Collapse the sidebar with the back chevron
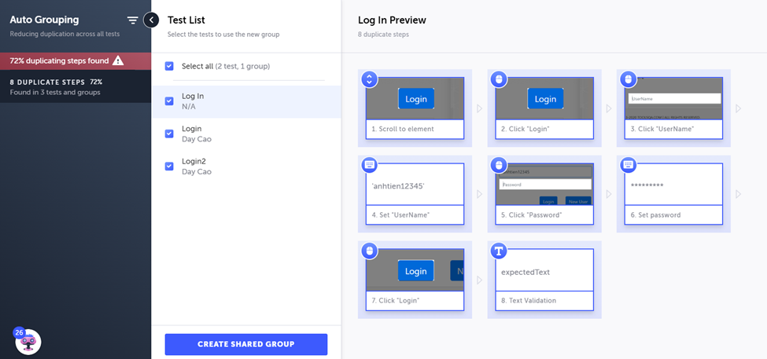 pos(151,20)
